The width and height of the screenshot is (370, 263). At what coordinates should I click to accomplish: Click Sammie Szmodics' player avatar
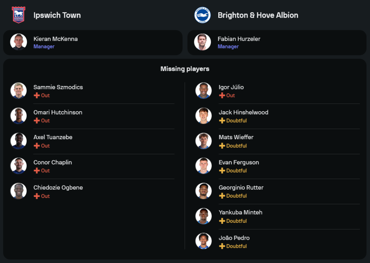pos(18,90)
